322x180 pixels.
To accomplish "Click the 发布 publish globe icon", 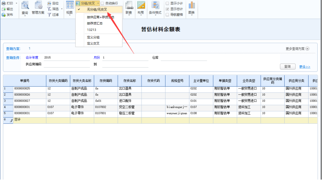I will click(3, 14).
